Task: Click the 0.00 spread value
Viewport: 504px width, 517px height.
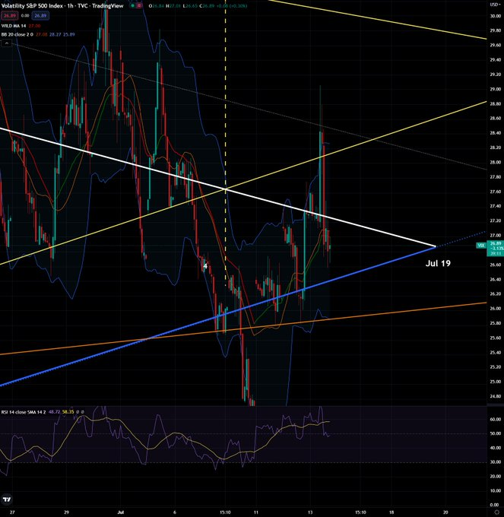Action: (x=25, y=15)
